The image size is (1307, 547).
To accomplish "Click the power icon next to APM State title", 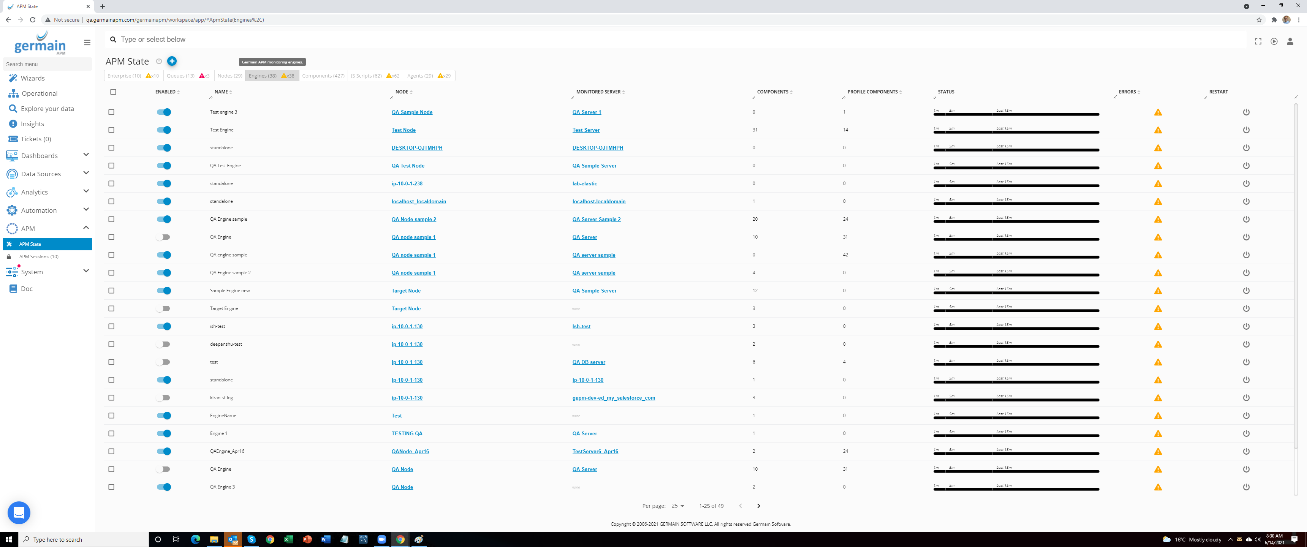I will [159, 62].
